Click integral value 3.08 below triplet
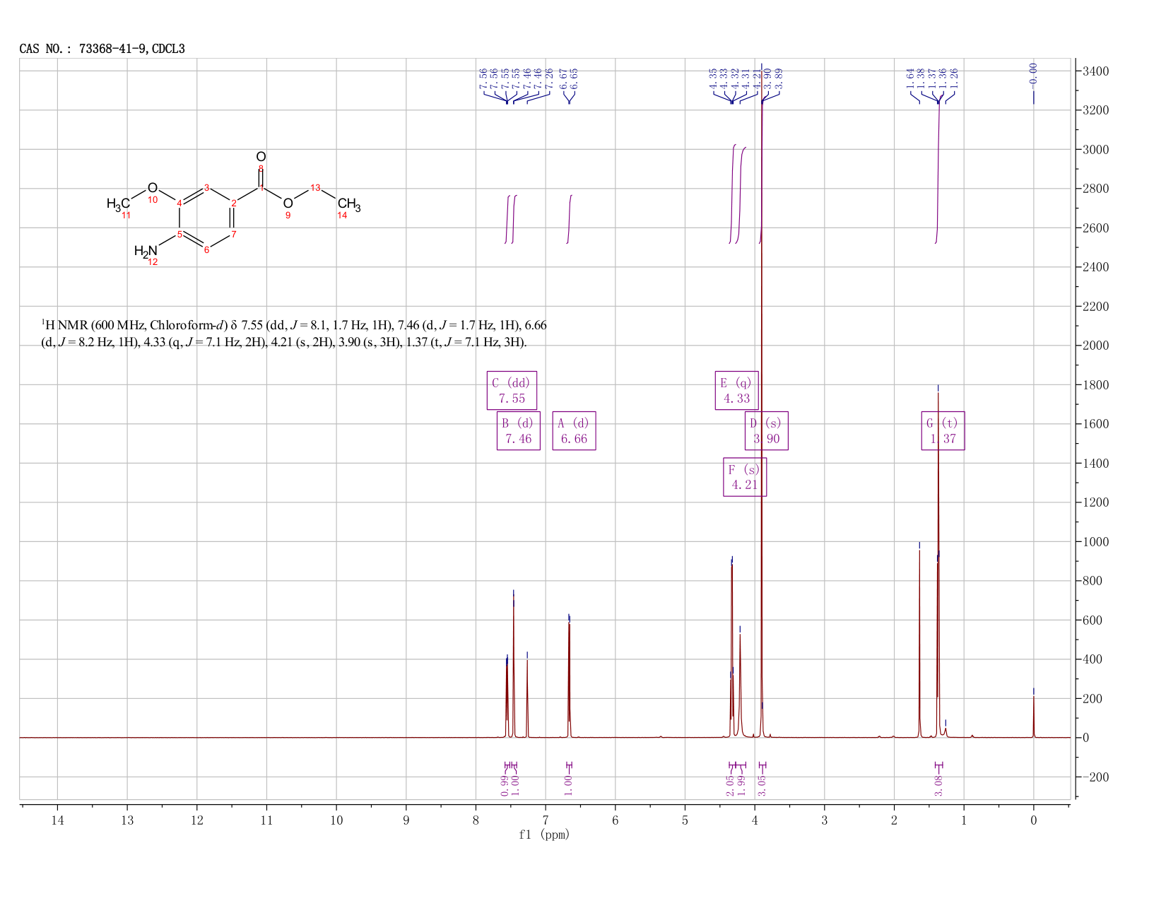The height and width of the screenshot is (901, 1166). 938,784
